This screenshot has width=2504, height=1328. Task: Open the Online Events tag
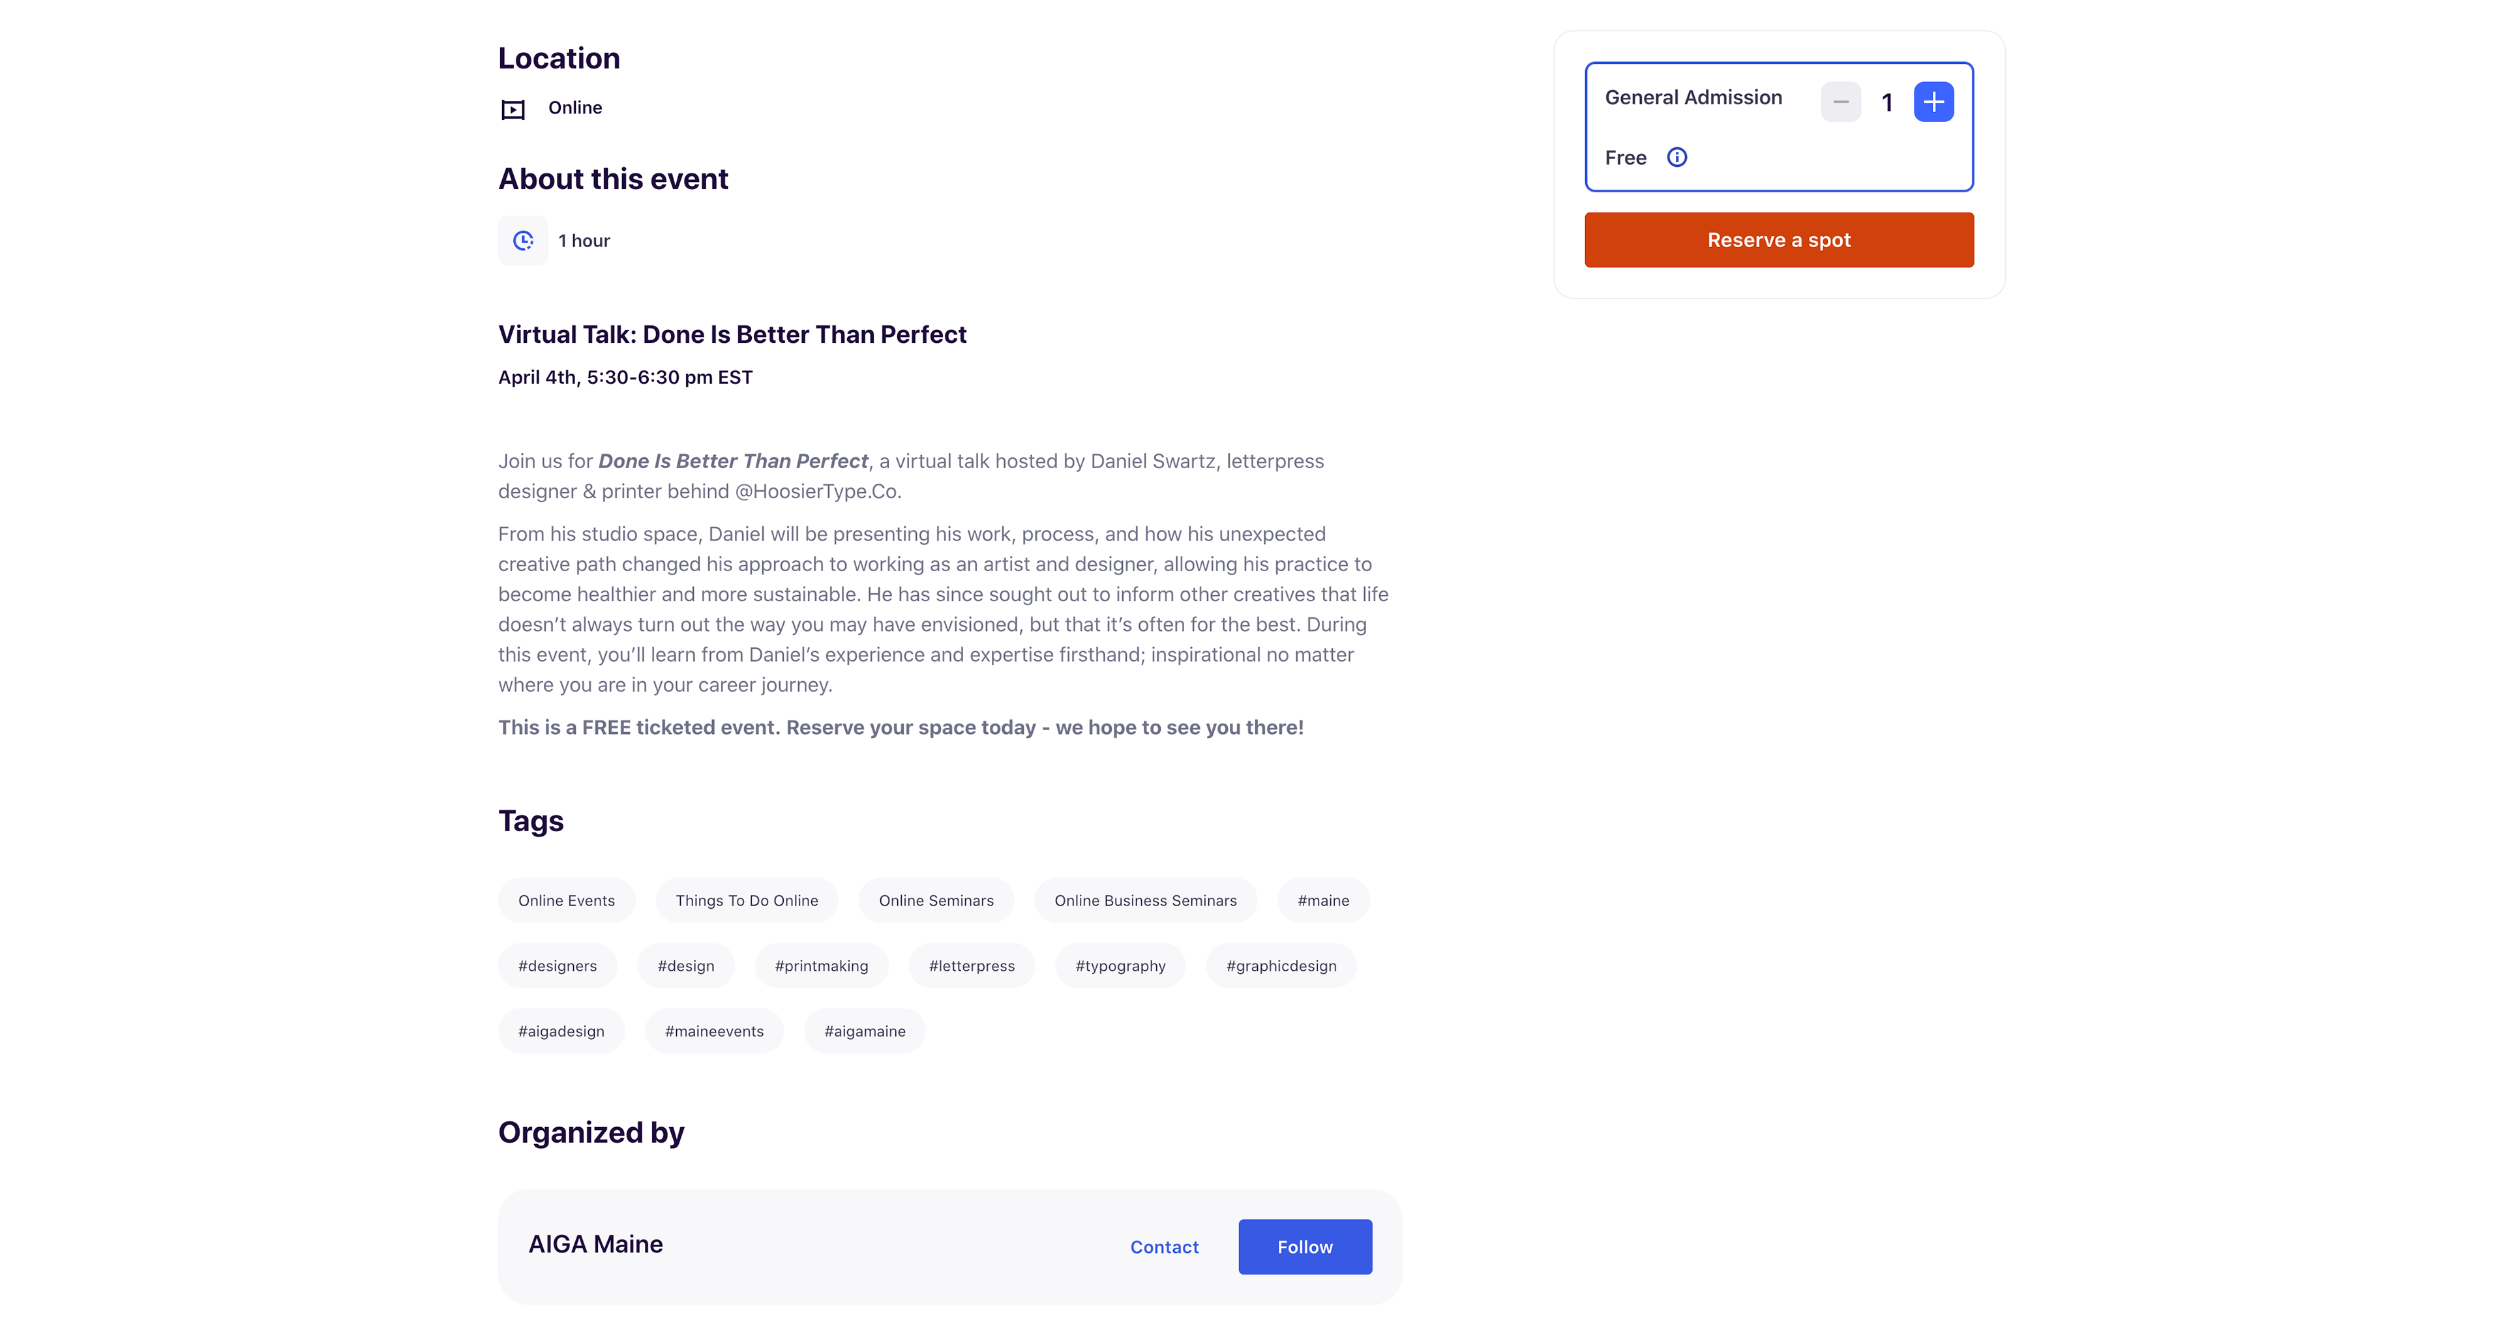(566, 900)
